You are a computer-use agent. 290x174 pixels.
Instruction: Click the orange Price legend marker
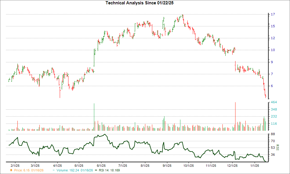[x=11, y=171]
